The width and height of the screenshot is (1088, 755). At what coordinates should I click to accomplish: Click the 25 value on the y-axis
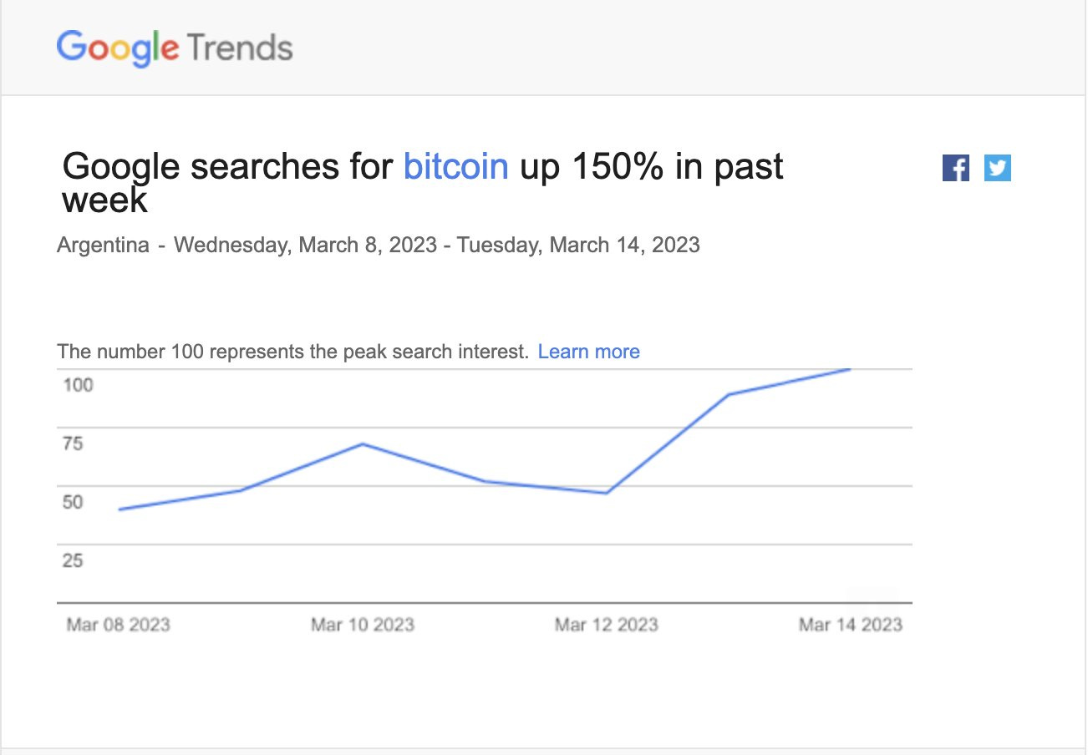click(x=73, y=560)
